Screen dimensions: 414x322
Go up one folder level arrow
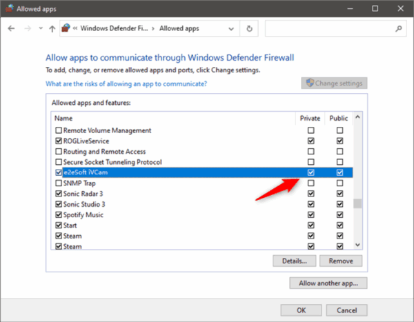52,29
